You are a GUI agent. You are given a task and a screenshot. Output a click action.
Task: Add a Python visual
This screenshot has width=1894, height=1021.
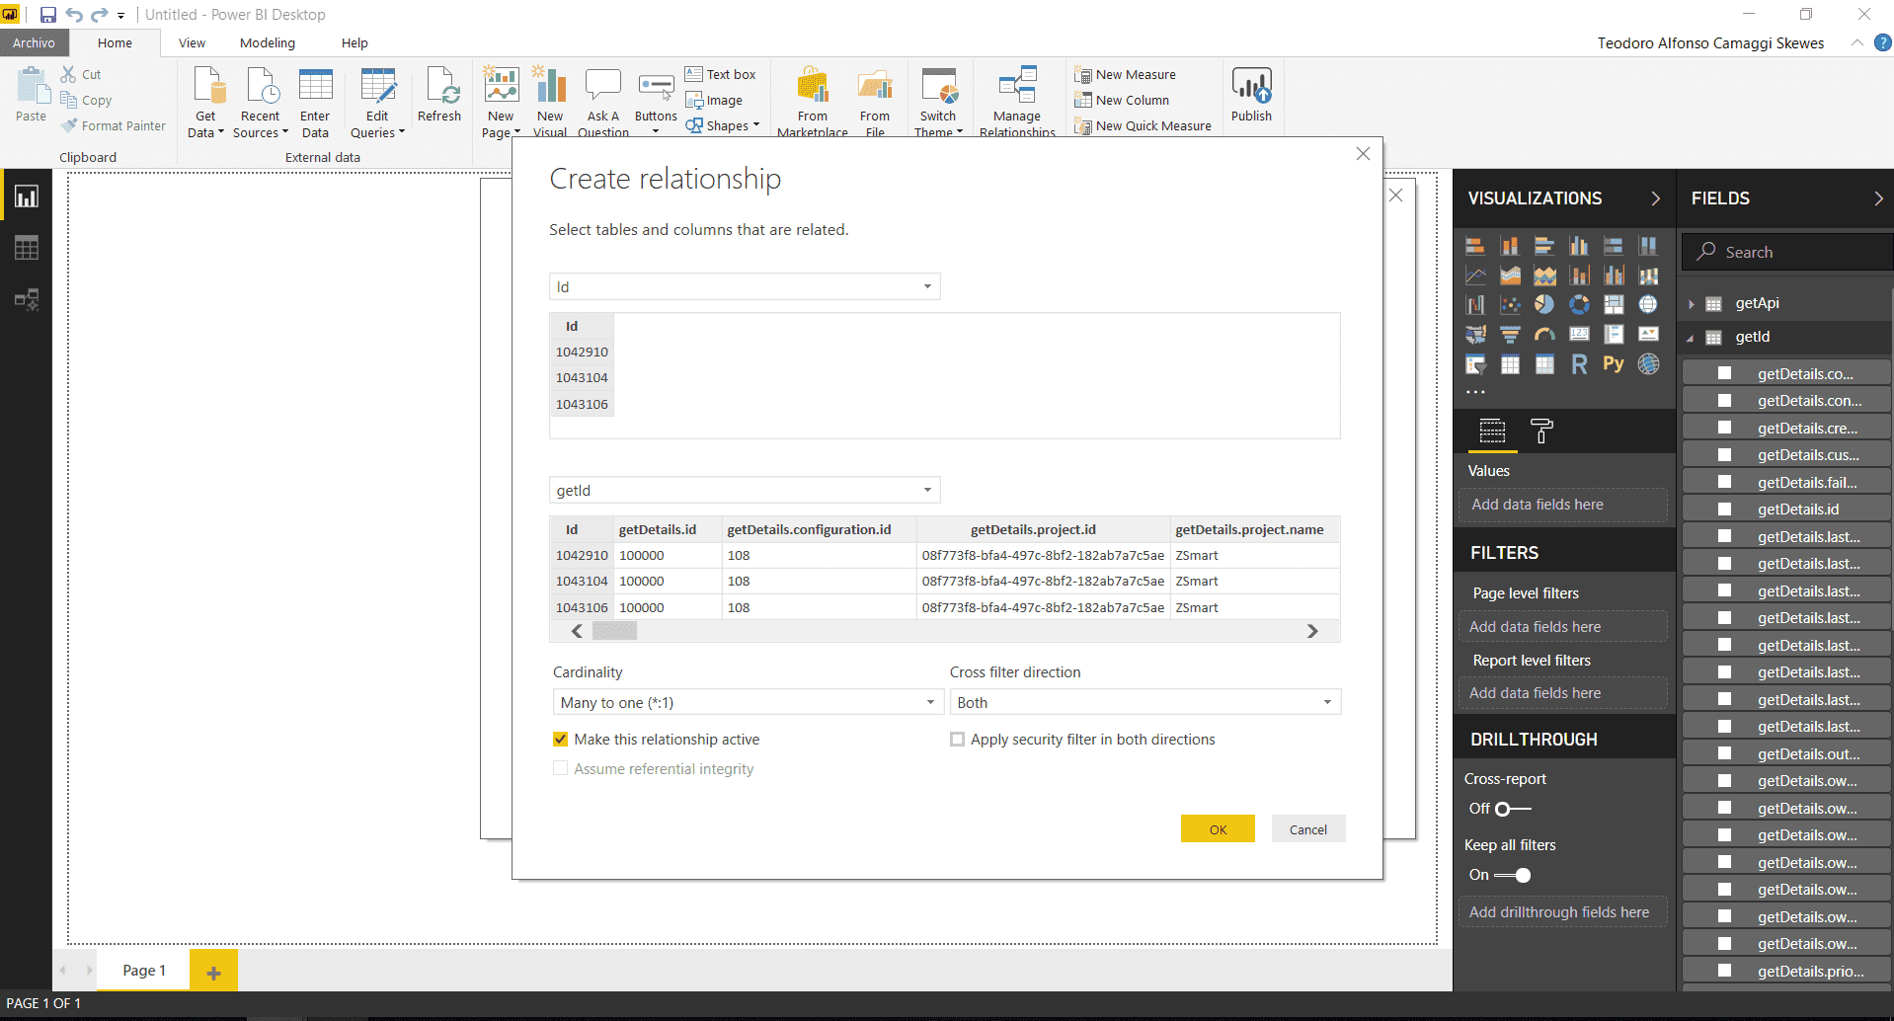click(x=1614, y=364)
